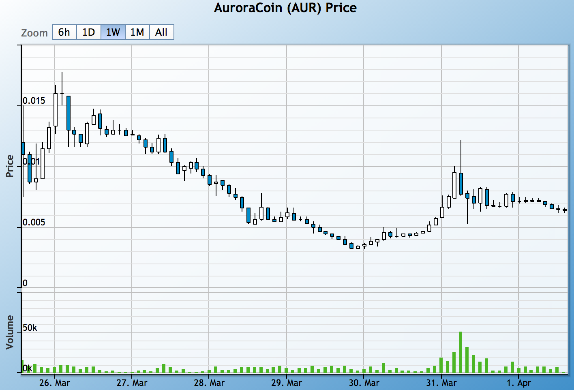
Task: Click the 28. Mar date label
Action: [209, 383]
